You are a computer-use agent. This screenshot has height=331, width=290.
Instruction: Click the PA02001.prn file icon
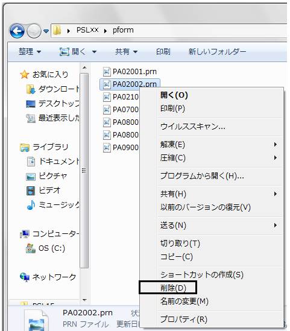click(107, 72)
